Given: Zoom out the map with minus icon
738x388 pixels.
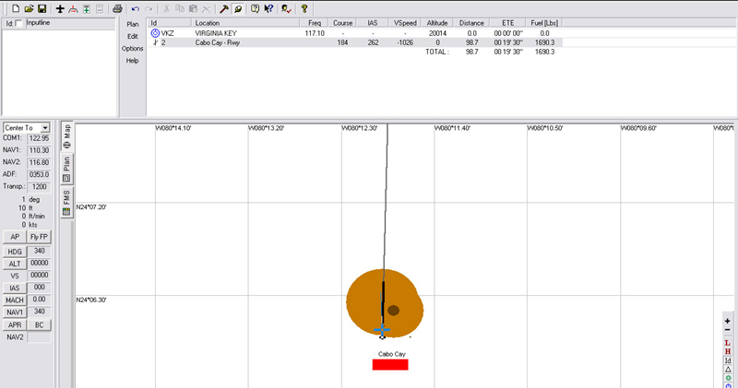Looking at the screenshot, I should pyautogui.click(x=728, y=330).
